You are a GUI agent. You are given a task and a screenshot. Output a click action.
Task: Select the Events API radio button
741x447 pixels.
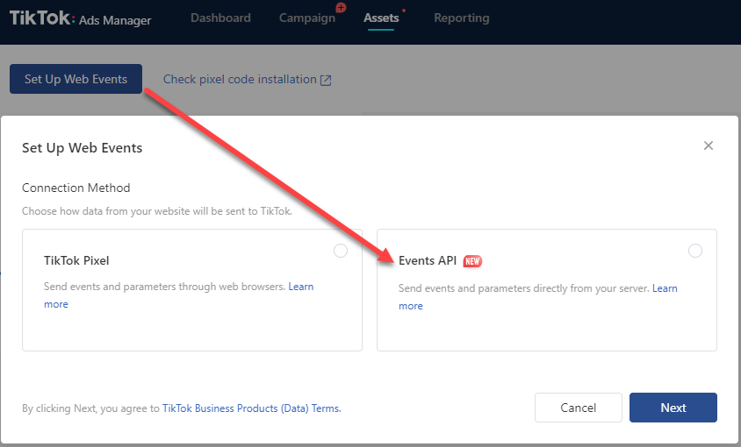click(x=695, y=251)
